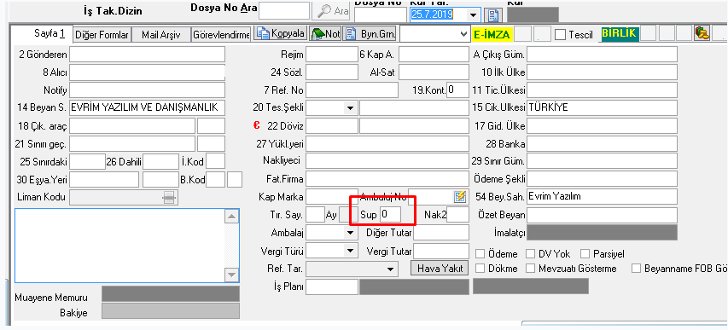This screenshot has height=330, width=728.
Task: Click into the 2 Gönderen field
Action: click(x=147, y=55)
